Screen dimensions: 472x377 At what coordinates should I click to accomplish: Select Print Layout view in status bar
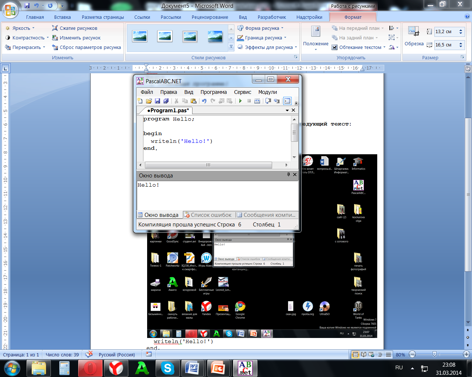[355, 355]
